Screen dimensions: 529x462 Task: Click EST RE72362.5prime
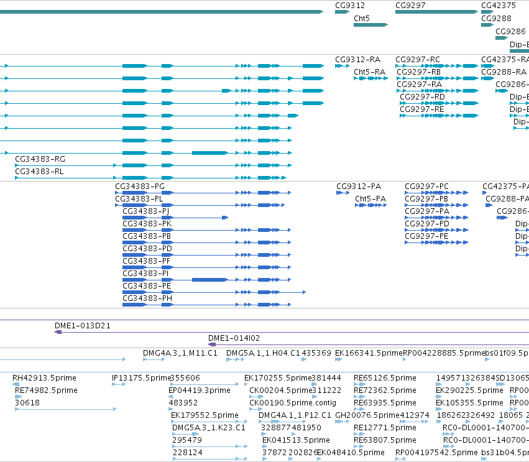point(359,397)
